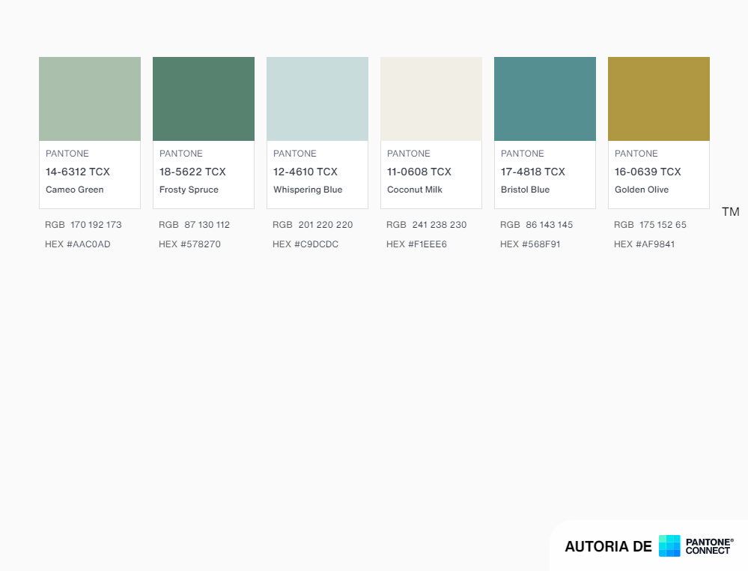
Task: Click the PANTONE CONNECT wordmark
Action: [x=708, y=546]
